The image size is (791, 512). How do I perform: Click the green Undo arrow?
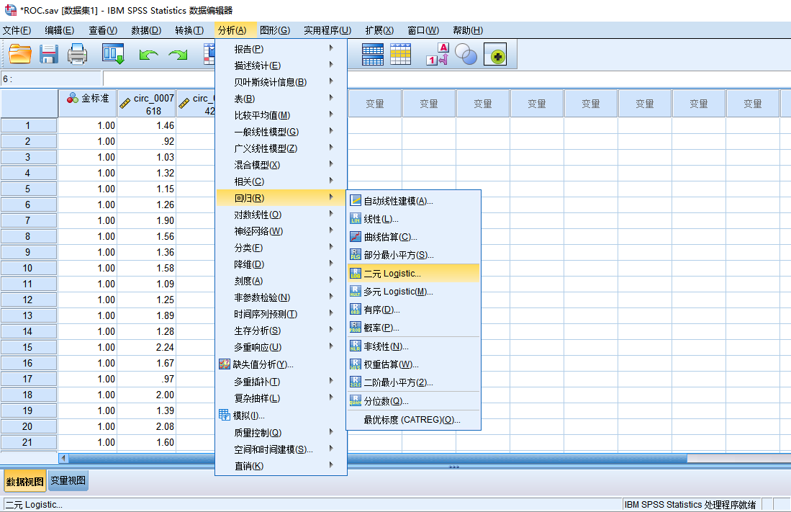[149, 54]
